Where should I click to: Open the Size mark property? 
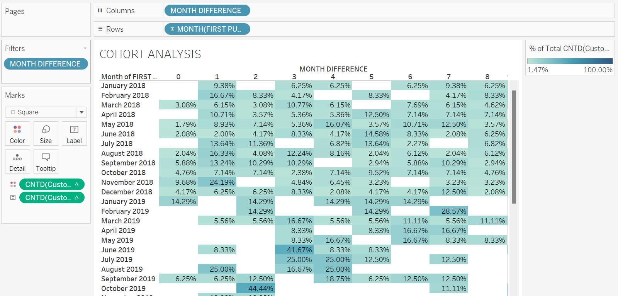pyautogui.click(x=46, y=134)
